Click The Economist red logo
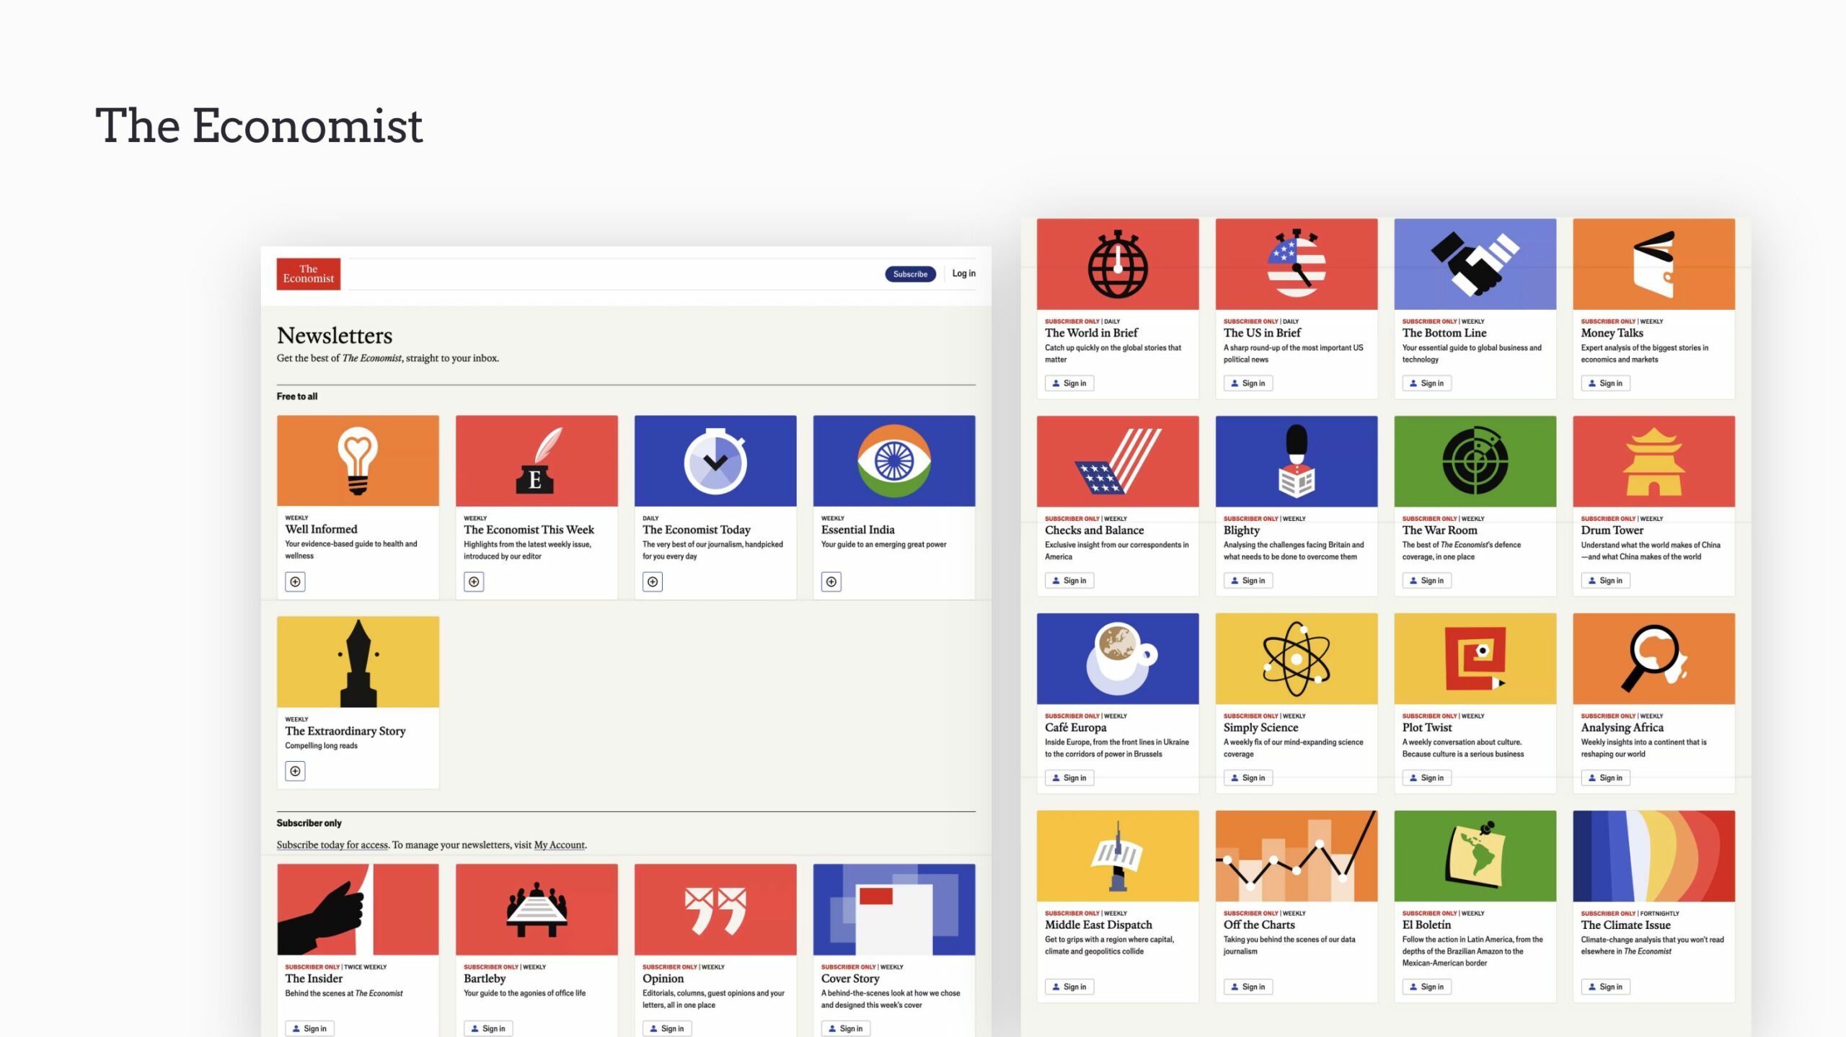Screen dimensions: 1846x1037 [308, 274]
